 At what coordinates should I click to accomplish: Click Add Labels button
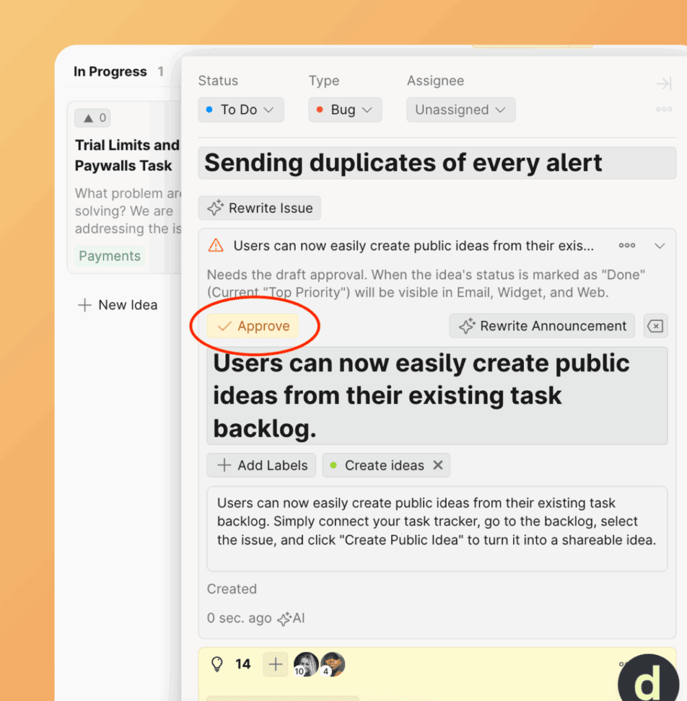click(x=262, y=466)
